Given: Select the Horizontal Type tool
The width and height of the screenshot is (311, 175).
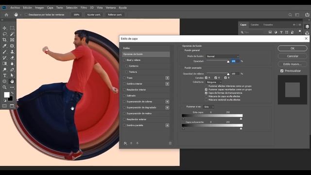Looking at the screenshot, I should click(4, 75).
